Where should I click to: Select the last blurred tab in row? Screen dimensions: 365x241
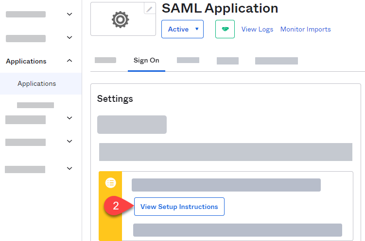277,61
